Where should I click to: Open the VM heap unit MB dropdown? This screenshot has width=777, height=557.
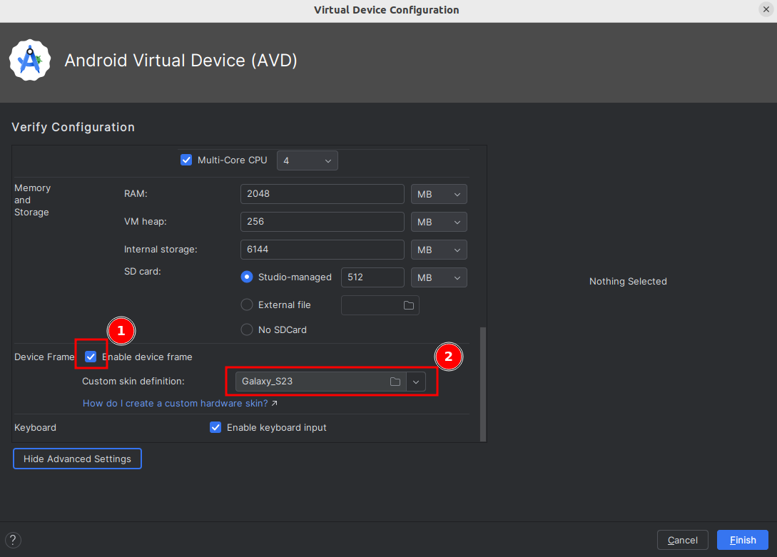(x=439, y=222)
